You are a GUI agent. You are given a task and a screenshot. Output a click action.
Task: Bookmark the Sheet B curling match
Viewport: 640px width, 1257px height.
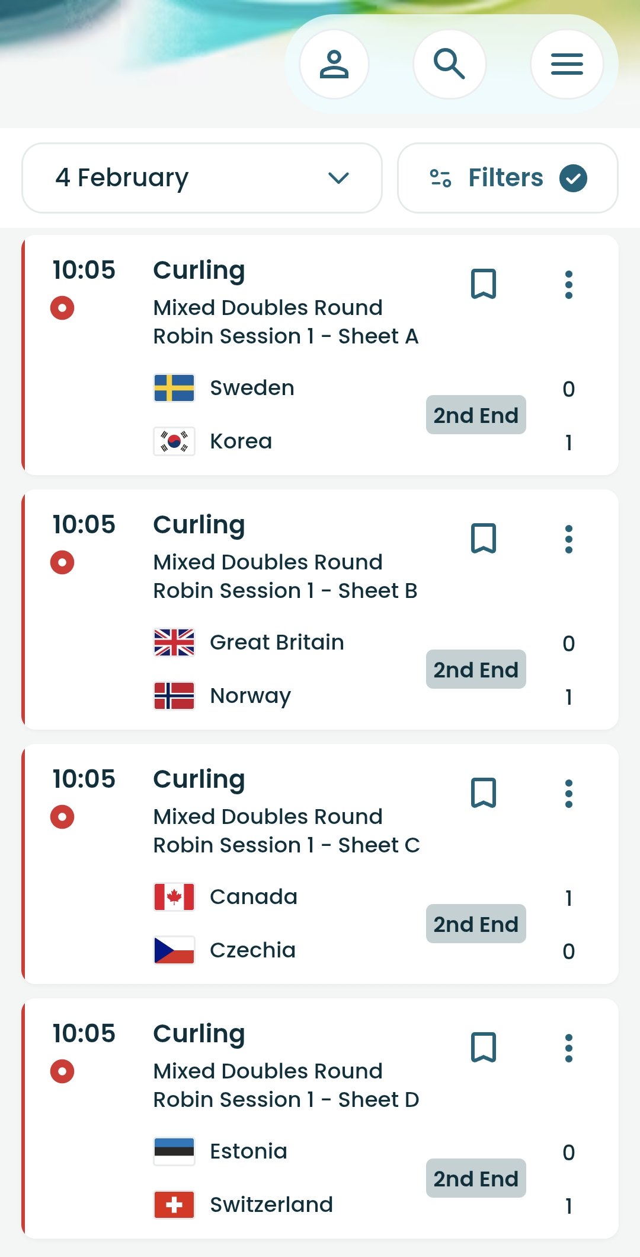[x=483, y=539]
